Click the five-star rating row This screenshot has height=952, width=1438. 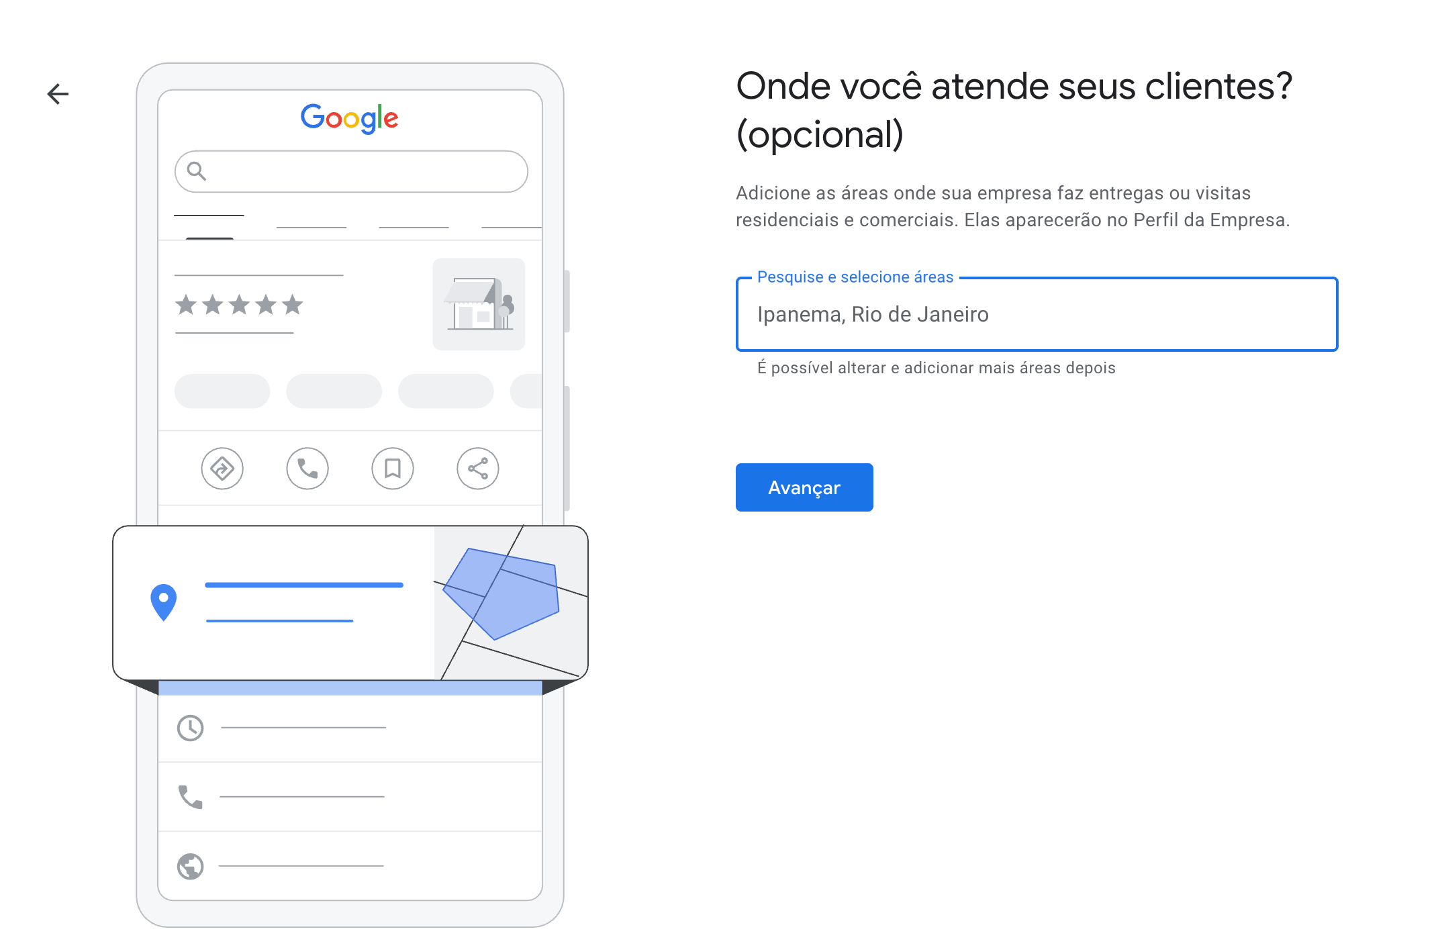(239, 305)
